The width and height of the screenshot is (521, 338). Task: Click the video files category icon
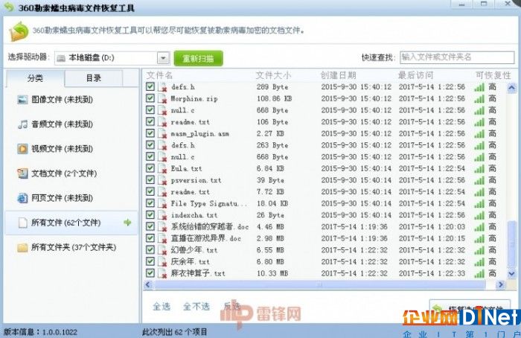tap(22, 149)
